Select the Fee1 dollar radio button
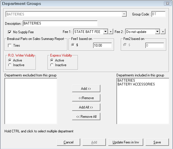The height and width of the screenshot is (149, 173). [73, 45]
